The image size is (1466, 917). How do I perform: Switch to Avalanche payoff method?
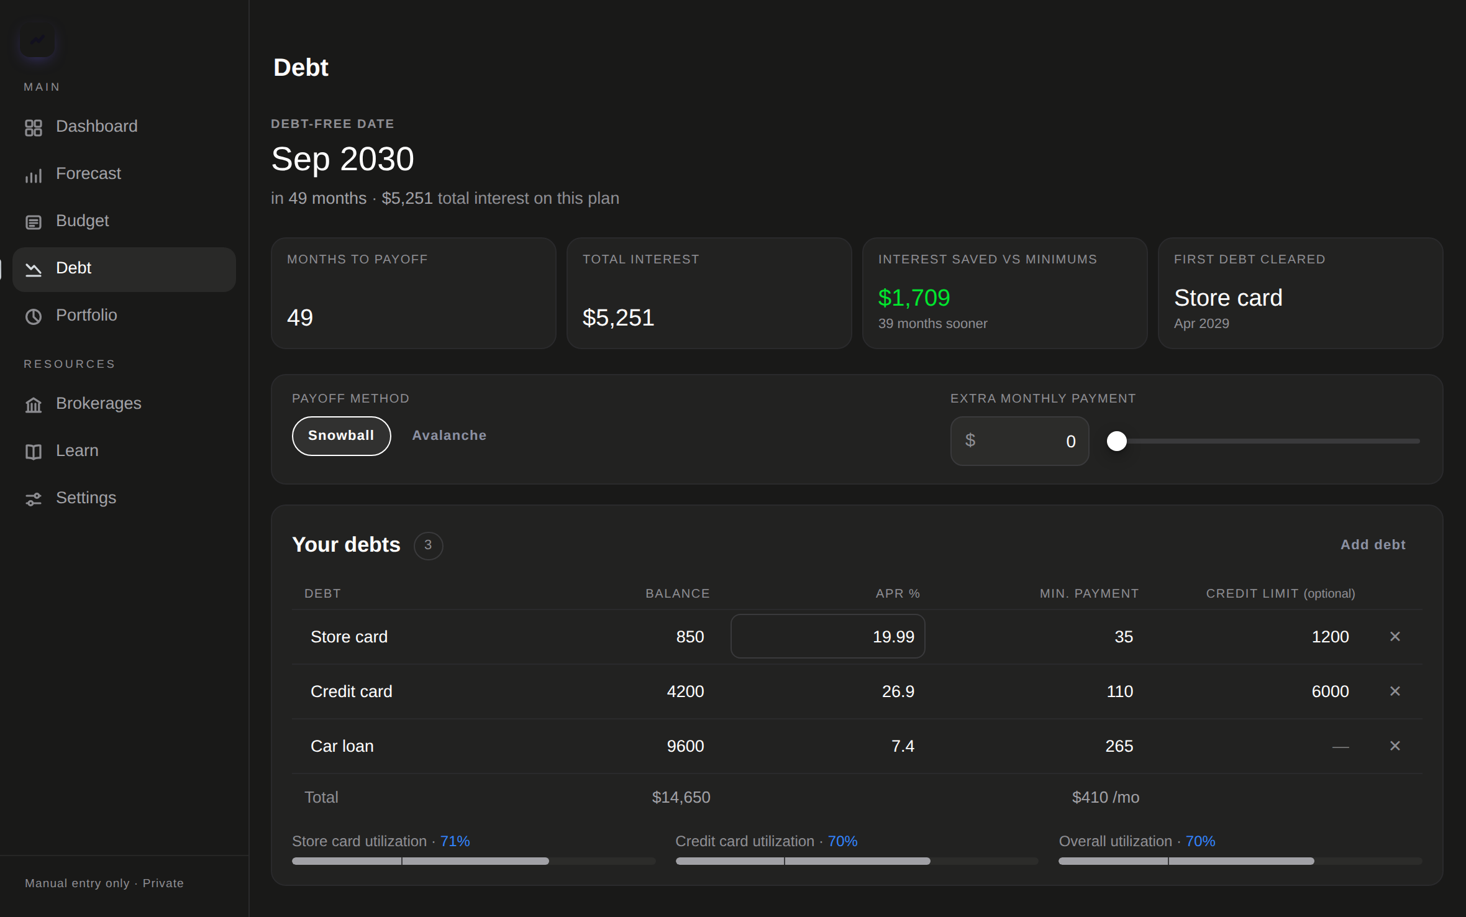[449, 436]
